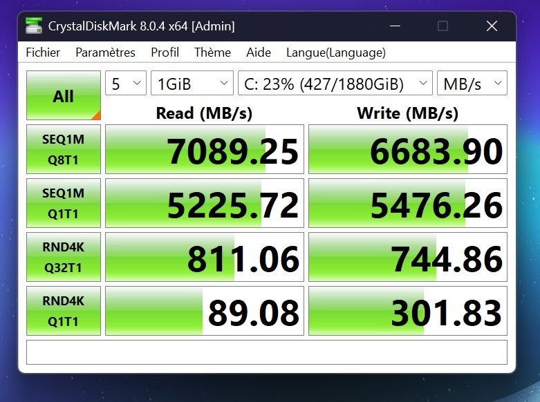Viewport: 540px width, 402px height.
Task: Minimize the CrystalDiskMark window
Action: tap(395, 26)
